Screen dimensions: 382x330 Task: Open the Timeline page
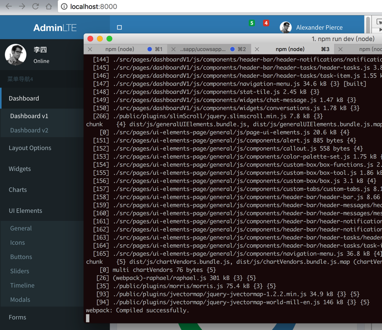pyautogui.click(x=22, y=285)
